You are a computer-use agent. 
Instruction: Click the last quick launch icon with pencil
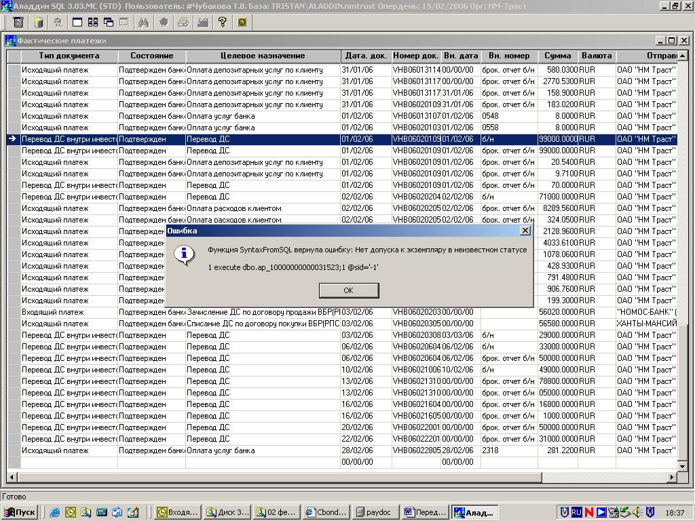pos(133,512)
